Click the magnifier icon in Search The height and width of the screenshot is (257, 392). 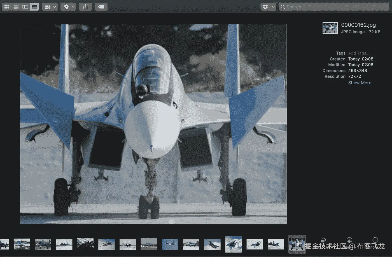point(283,7)
